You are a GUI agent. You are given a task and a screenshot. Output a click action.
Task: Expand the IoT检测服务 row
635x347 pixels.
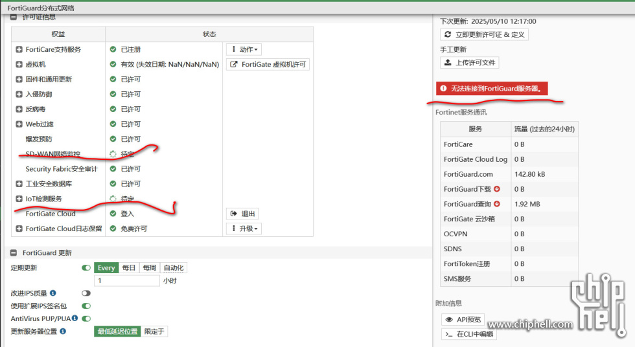19,199
